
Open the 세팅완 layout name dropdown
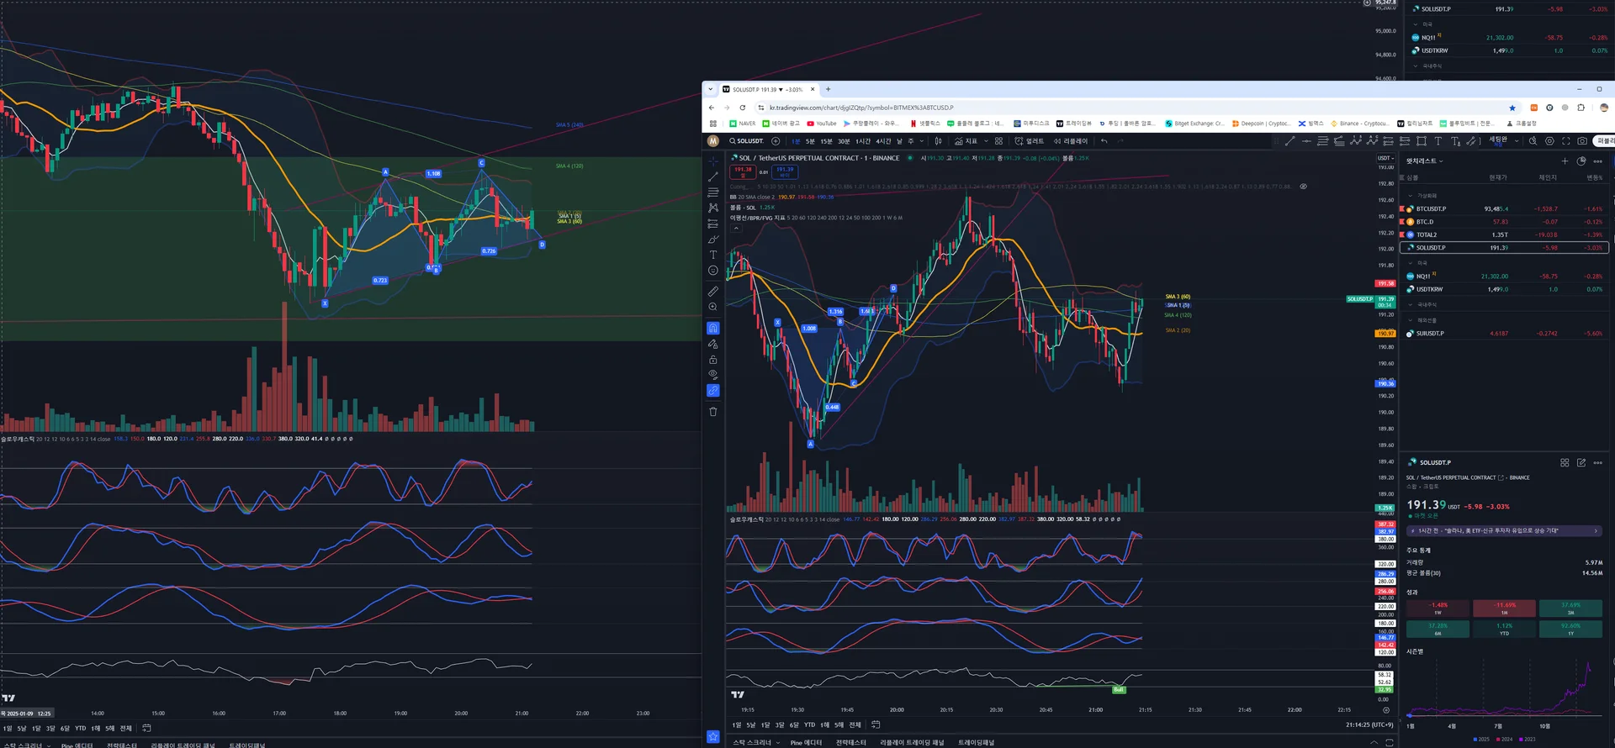(1503, 141)
